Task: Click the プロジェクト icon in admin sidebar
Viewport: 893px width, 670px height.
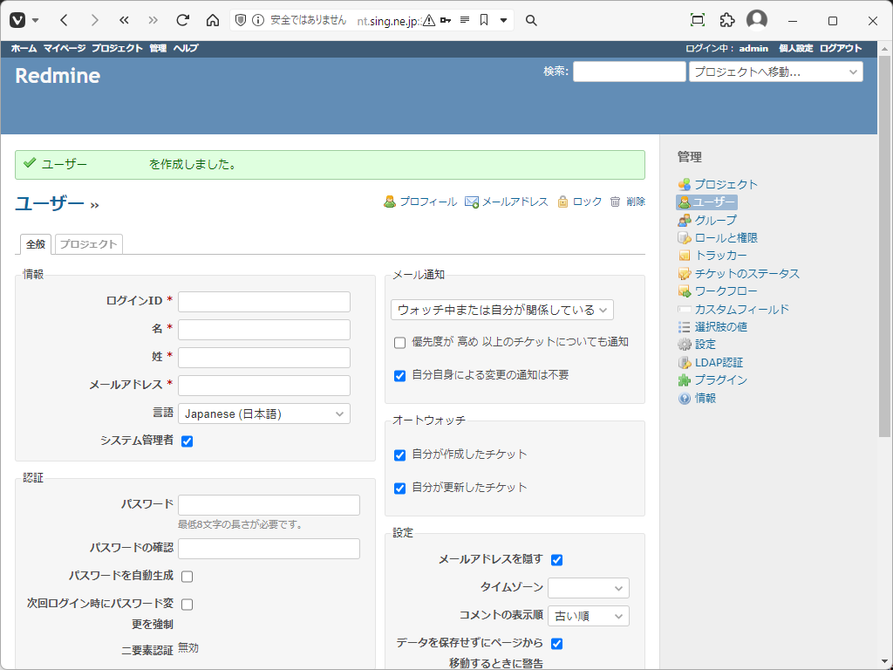Action: click(684, 185)
